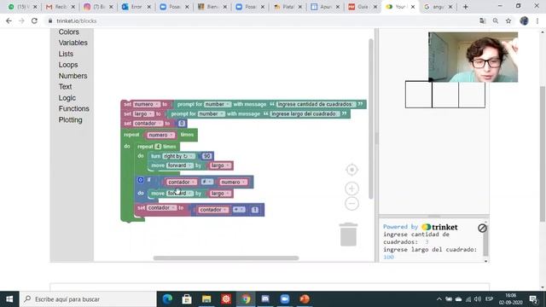Switch to the Instagram browser tab

[98, 7]
